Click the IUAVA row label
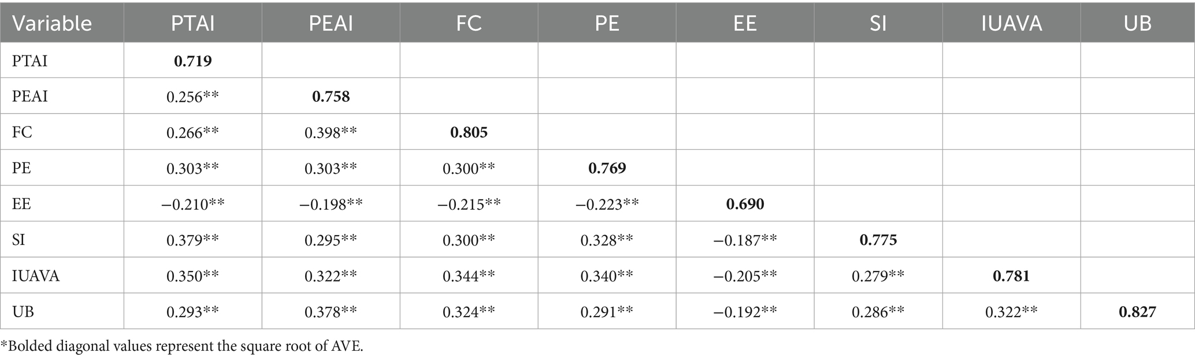This screenshot has height=360, width=1195. tap(36, 276)
